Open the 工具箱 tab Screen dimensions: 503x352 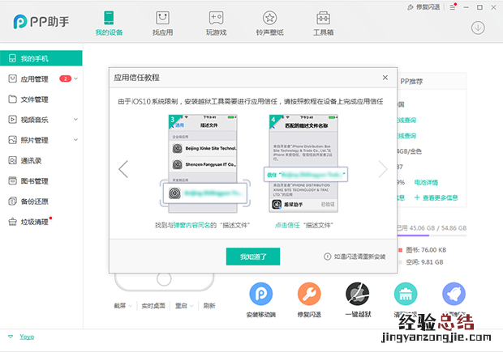pyautogui.click(x=324, y=23)
